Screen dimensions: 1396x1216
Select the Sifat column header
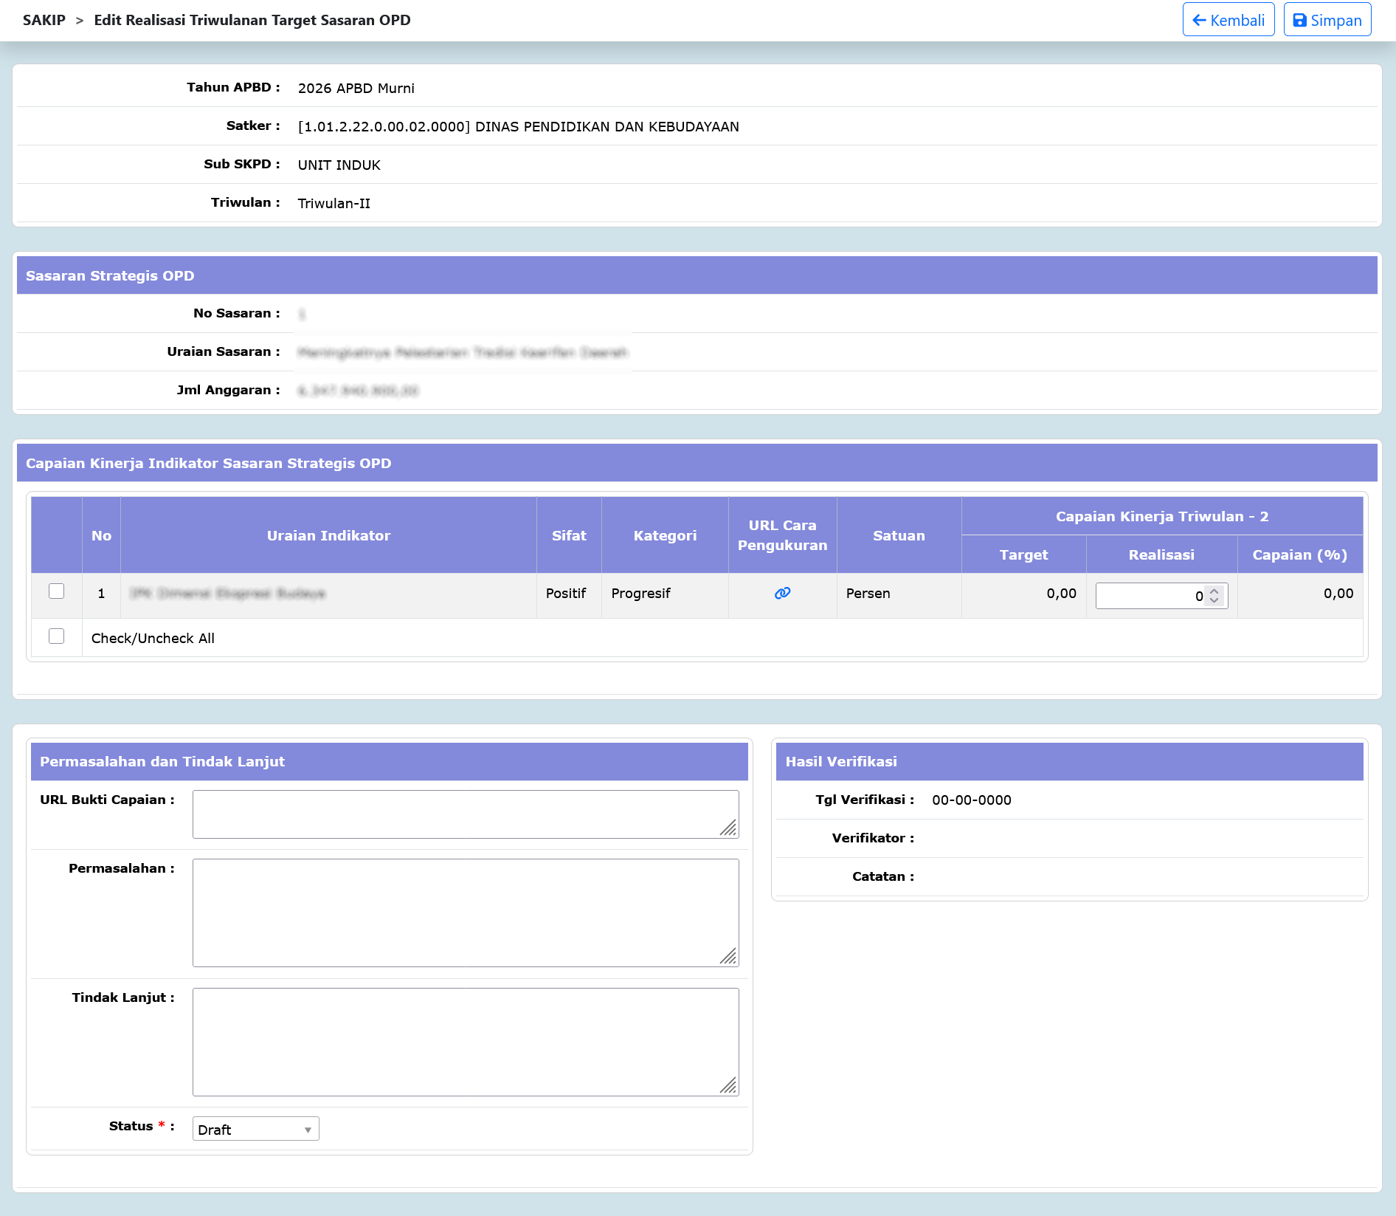[x=569, y=535]
